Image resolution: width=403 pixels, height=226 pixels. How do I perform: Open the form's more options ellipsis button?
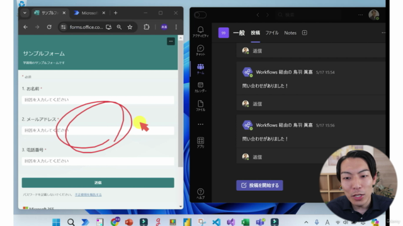pyautogui.click(x=171, y=41)
